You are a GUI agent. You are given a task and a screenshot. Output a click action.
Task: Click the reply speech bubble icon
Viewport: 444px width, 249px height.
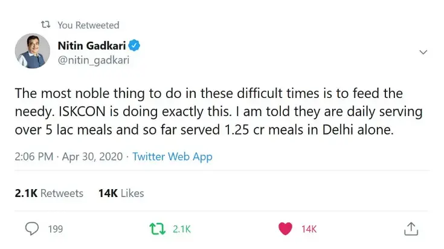[33, 229]
